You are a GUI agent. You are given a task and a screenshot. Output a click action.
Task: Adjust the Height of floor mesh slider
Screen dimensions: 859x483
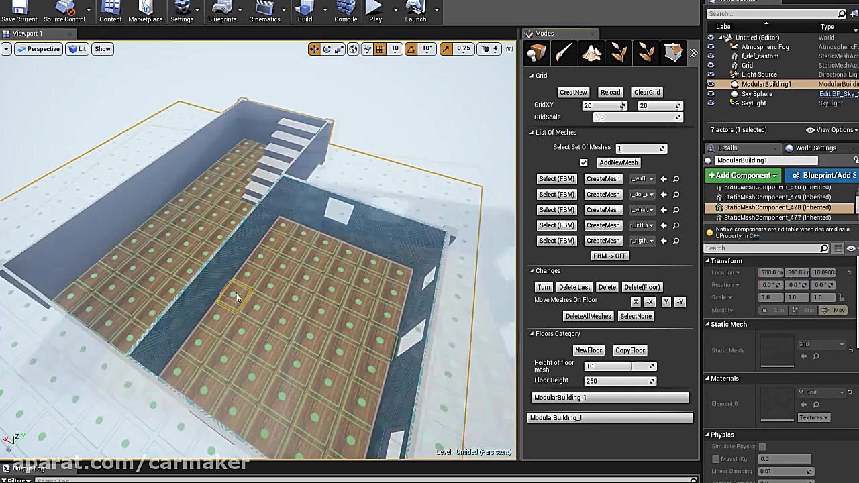click(620, 366)
